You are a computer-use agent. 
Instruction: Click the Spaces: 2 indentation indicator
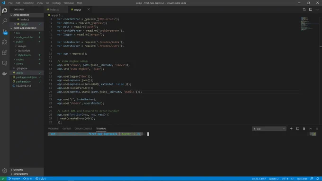pyautogui.click(x=274, y=179)
